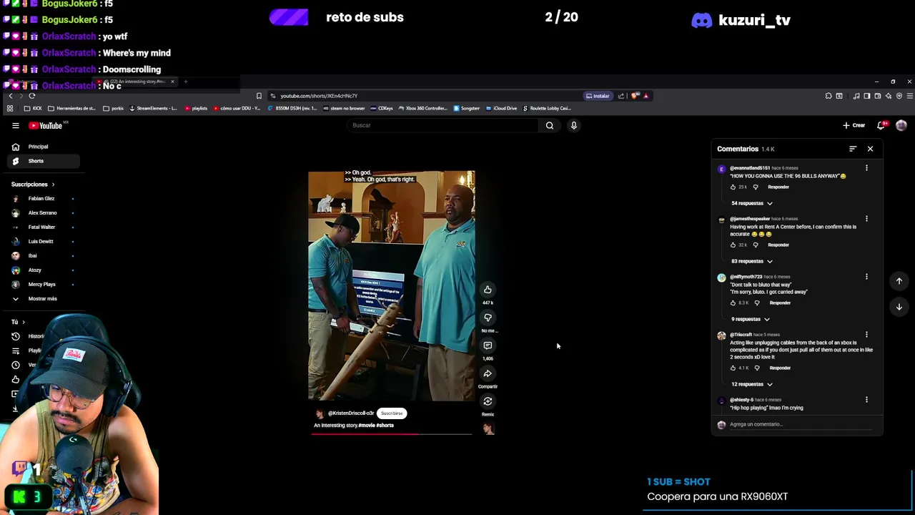Reply to jamesthespeaker with Responder

pos(778,245)
